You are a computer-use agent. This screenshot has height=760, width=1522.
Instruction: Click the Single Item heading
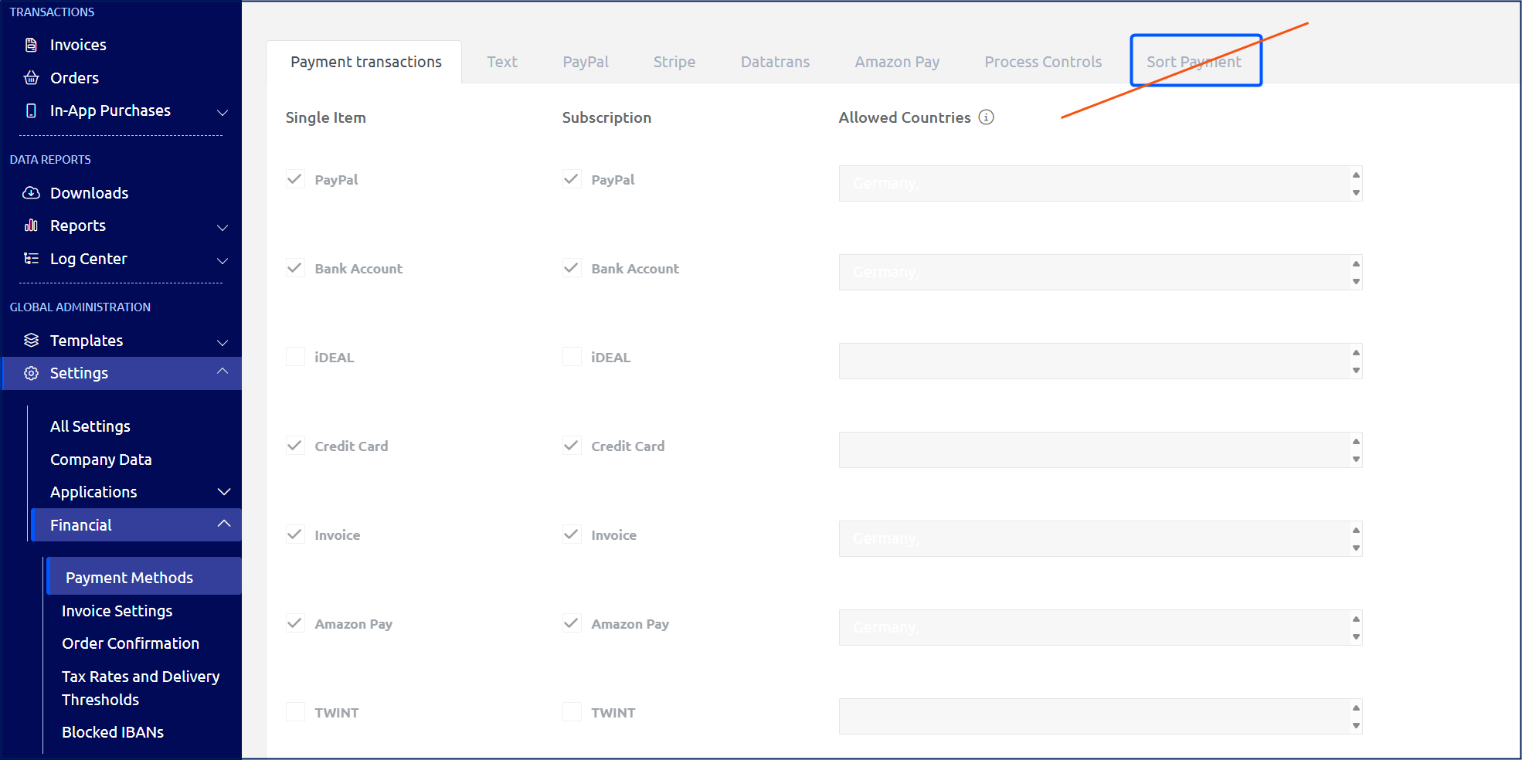pos(325,117)
